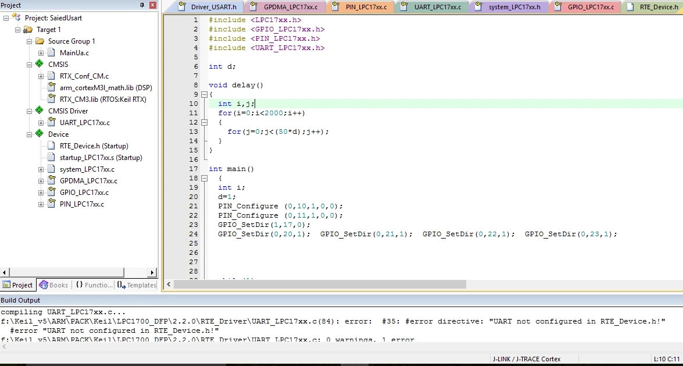The width and height of the screenshot is (683, 366).
Task: Click the CMSIS Driver green diamond icon
Action: tap(40, 111)
